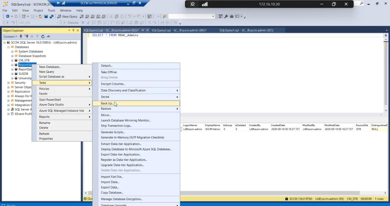This screenshot has width=390, height=206.
Task: Click the Undo icon in the toolbar
Action: click(129, 16)
